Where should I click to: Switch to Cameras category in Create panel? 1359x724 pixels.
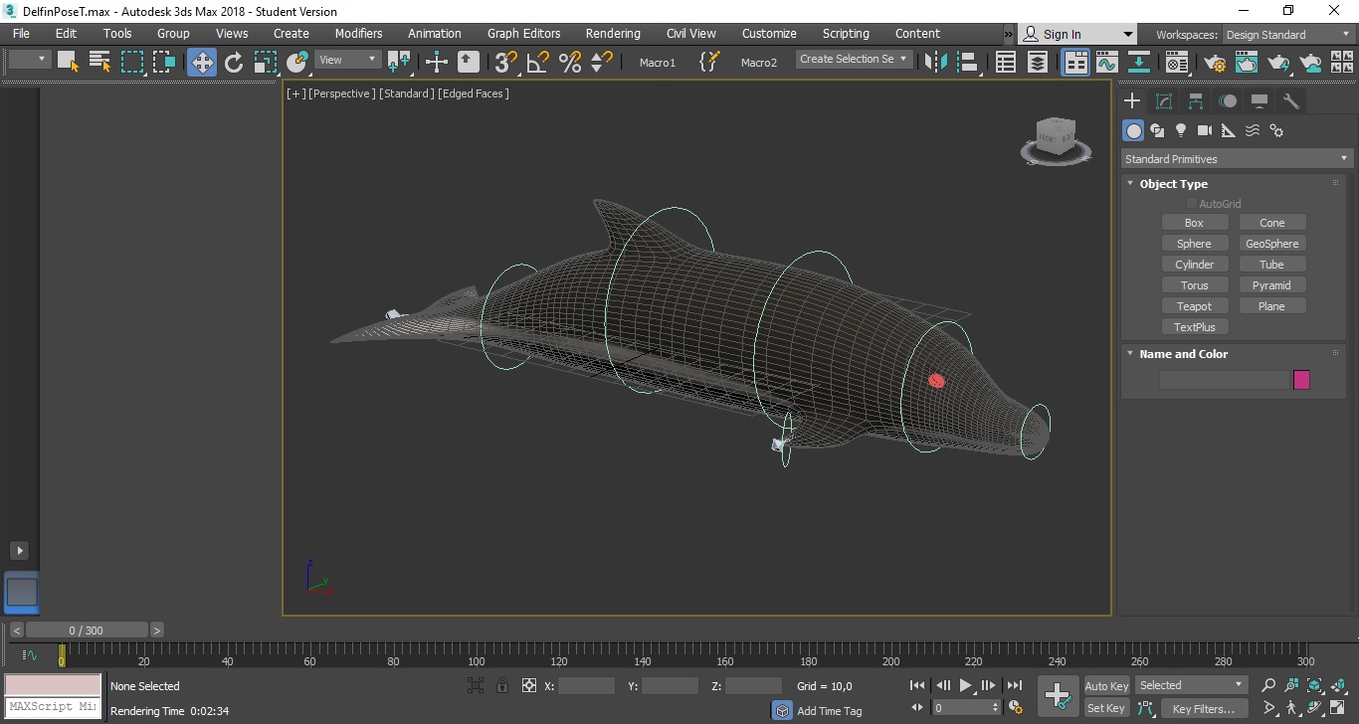tap(1205, 130)
